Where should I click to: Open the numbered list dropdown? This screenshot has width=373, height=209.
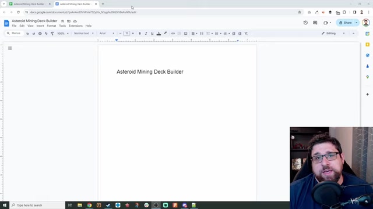point(227,34)
